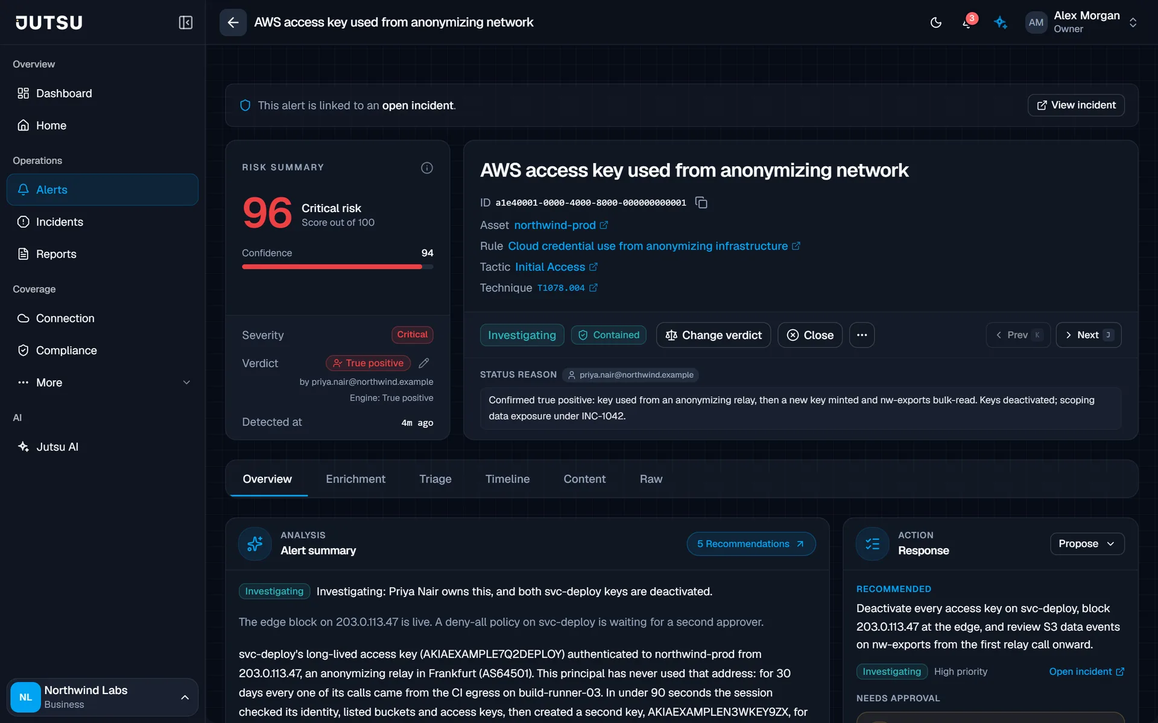
Task: Open notifications bell with 3 badge
Action: pos(967,22)
